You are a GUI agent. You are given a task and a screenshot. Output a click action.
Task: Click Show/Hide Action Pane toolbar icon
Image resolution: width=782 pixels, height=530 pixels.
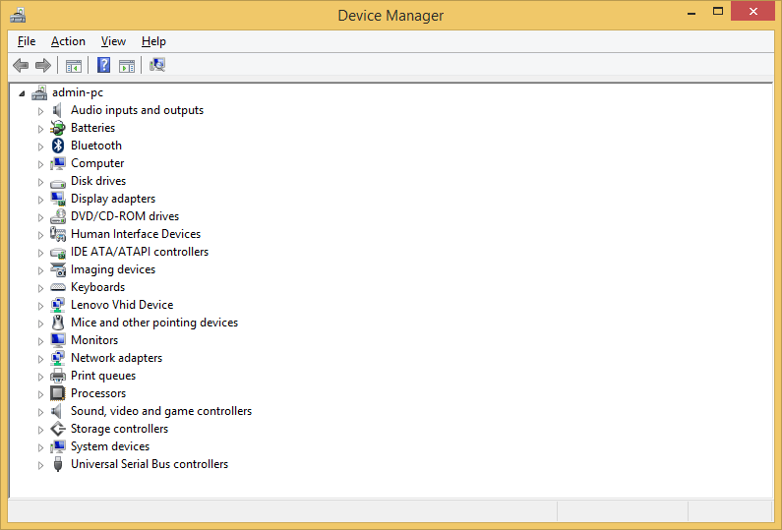pyautogui.click(x=127, y=66)
